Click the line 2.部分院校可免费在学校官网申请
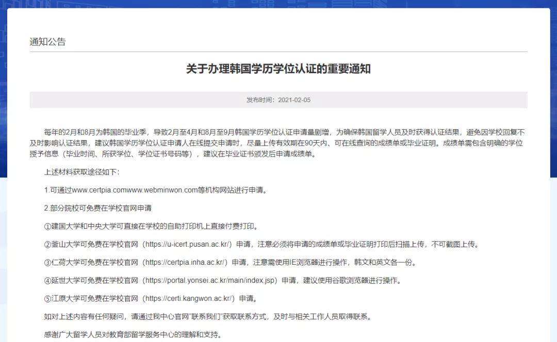The width and height of the screenshot is (557, 342). pyautogui.click(x=97, y=208)
